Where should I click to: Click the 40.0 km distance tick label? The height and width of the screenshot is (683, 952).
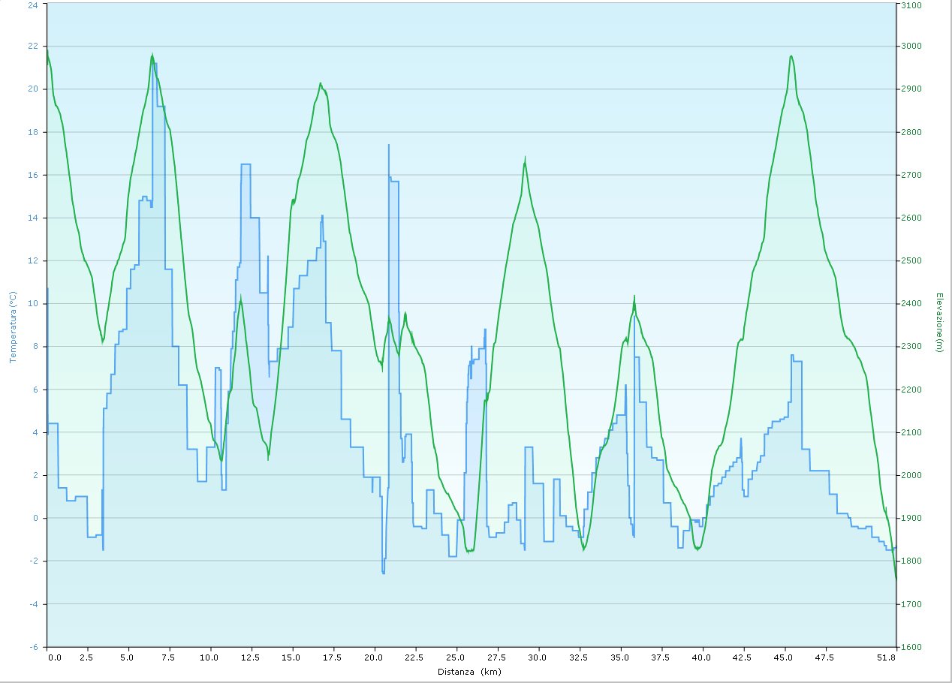click(x=702, y=657)
